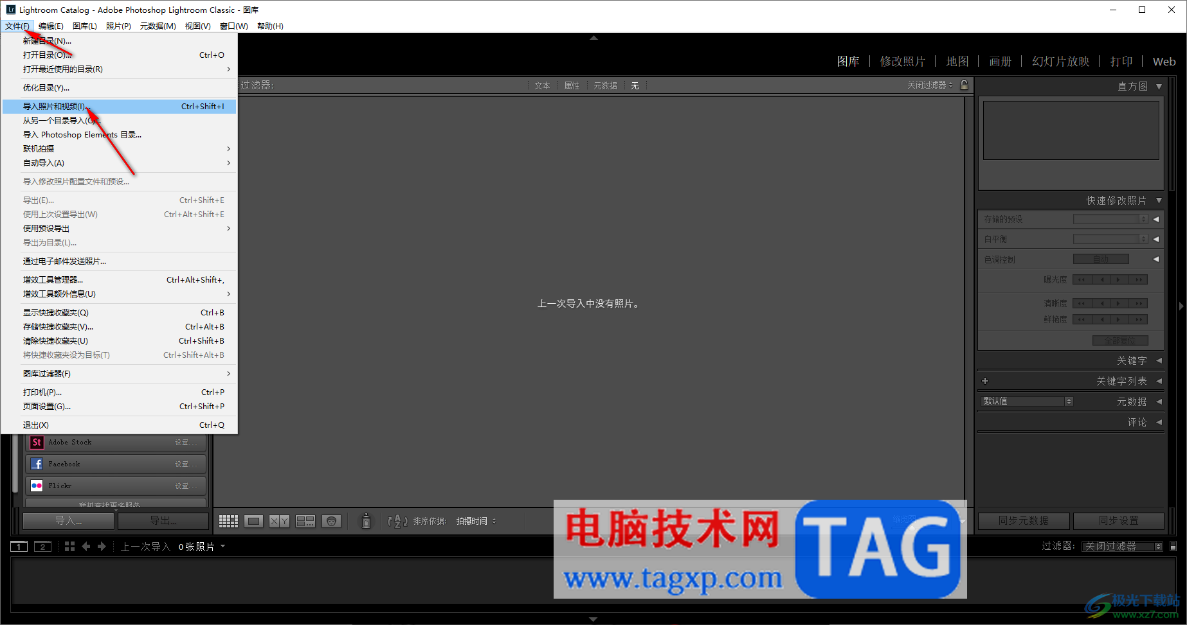The image size is (1187, 625).
Task: Open the 存储的预设 dropdown
Action: (x=1110, y=219)
